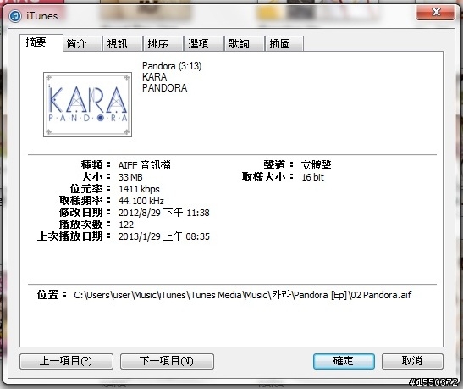Confirm with the 確定 button

coord(344,361)
